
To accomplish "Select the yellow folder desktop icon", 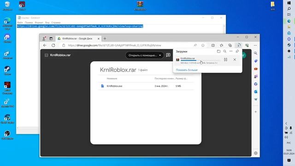I will (x=272, y=6).
